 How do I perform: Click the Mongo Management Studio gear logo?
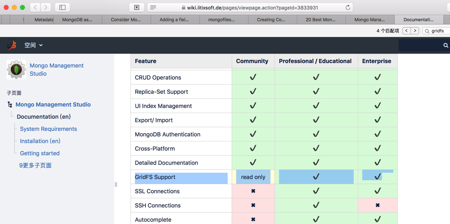coord(16,70)
